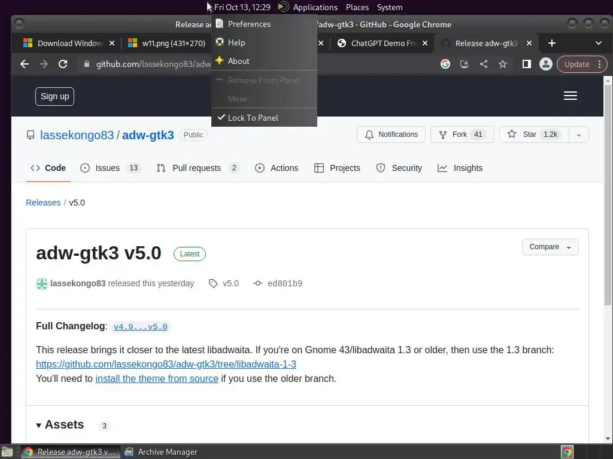Open the Chrome profile avatar

(x=546, y=64)
